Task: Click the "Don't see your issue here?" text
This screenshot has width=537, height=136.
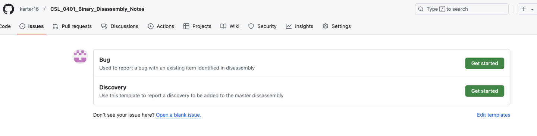Action: click(x=124, y=115)
